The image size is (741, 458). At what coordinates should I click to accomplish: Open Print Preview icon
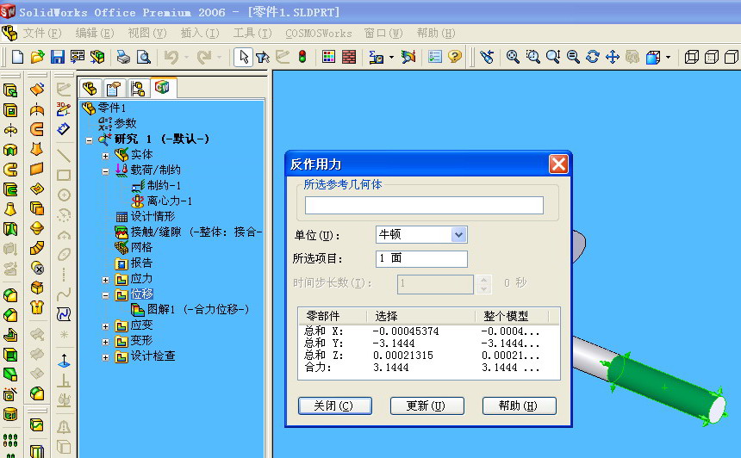143,57
